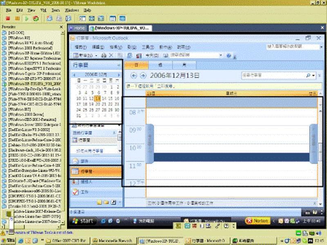
Task: Expand the address book search dropdown arrow
Action: 221,56
